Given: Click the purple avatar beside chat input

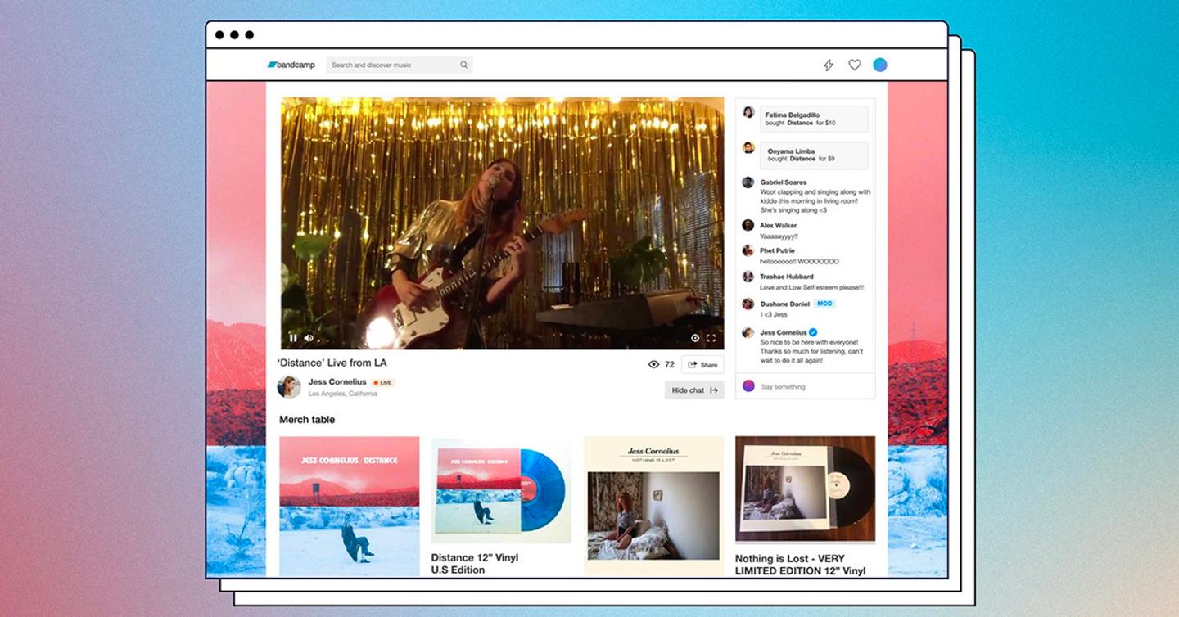Looking at the screenshot, I should (x=748, y=385).
